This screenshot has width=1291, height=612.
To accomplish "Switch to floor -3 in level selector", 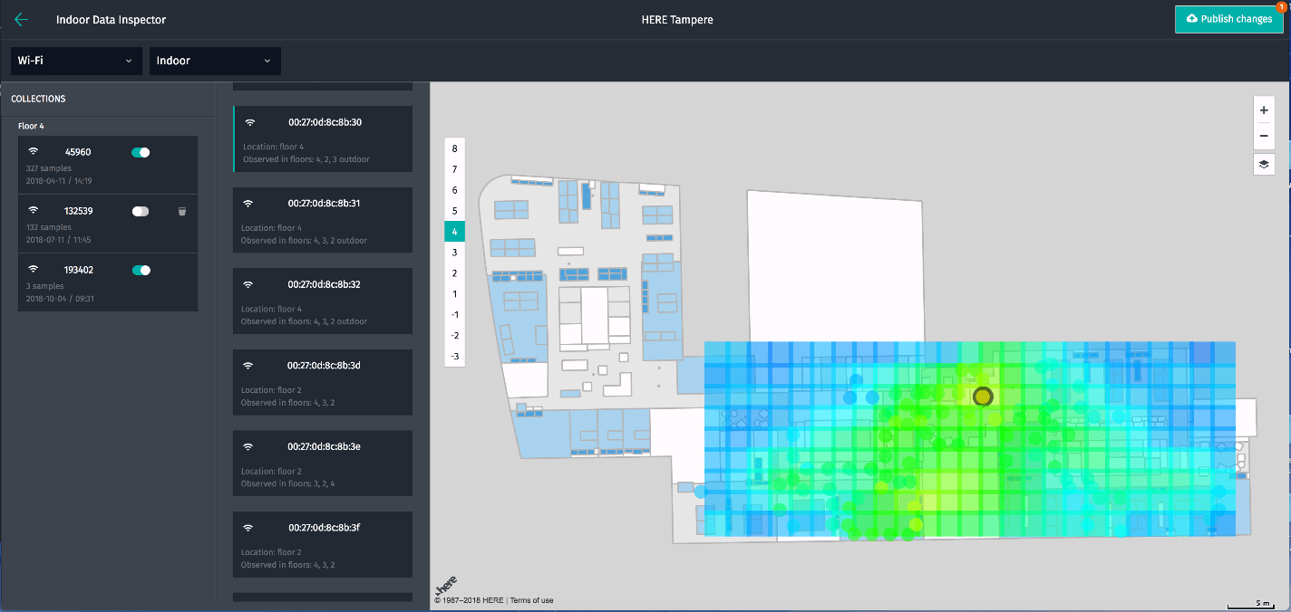I will pyautogui.click(x=455, y=357).
